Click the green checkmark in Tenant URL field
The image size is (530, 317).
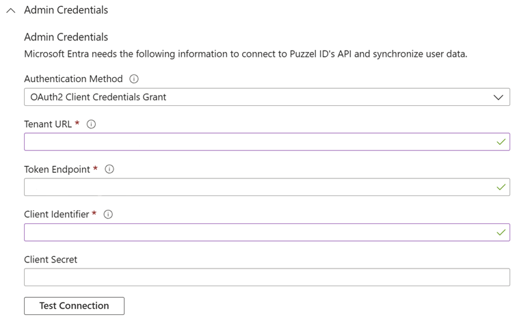501,142
